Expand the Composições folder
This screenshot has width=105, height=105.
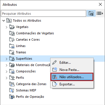(x=7, y=72)
